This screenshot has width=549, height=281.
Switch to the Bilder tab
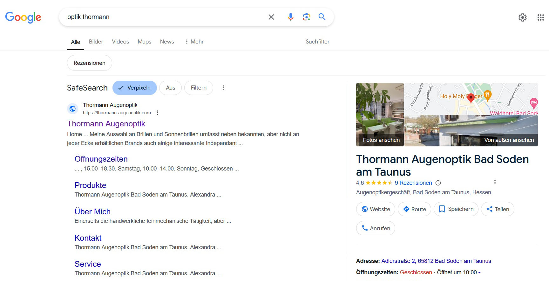(x=96, y=42)
